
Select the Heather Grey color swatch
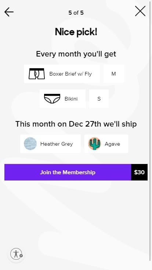click(x=30, y=143)
